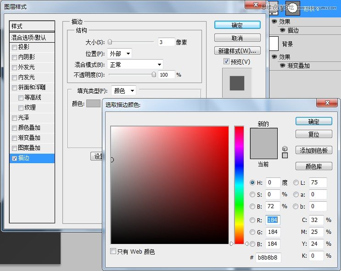Enable the 斜面和浮雕 bevel checkbox
The height and width of the screenshot is (271, 341).
14,88
